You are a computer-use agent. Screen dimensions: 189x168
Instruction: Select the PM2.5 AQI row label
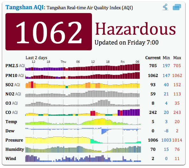[15, 66]
